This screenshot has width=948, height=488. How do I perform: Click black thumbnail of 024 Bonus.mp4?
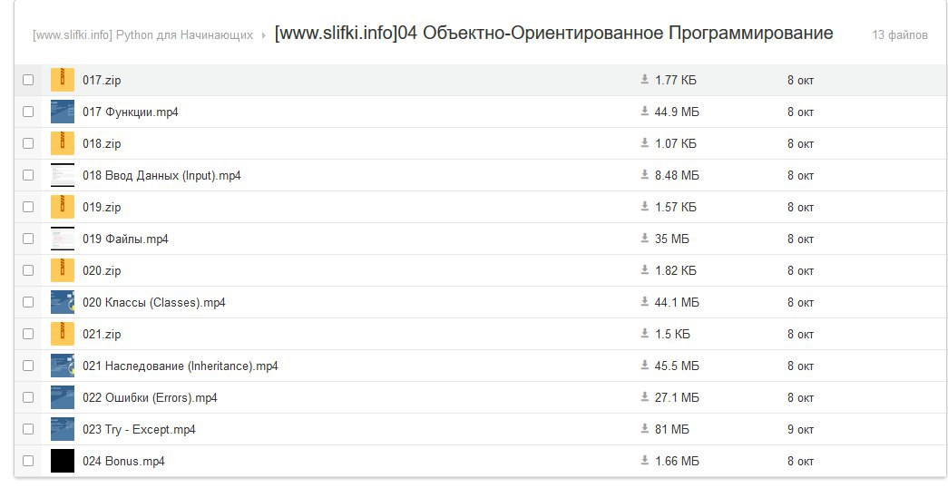[63, 461]
